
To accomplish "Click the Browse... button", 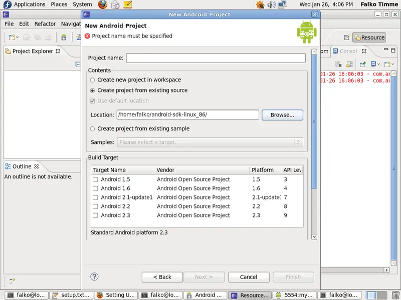I will [x=282, y=115].
